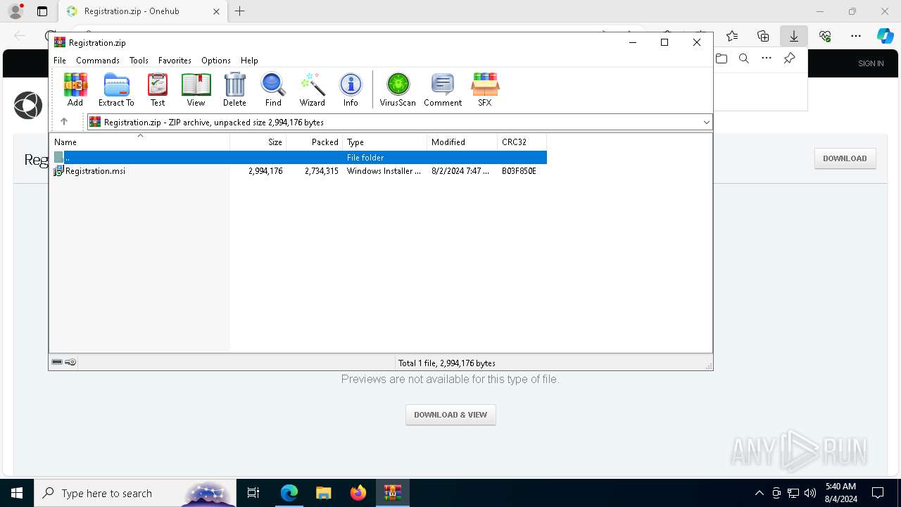The image size is (901, 507).
Task: Open Edge downloads icon in browser toolbar
Action: click(793, 36)
